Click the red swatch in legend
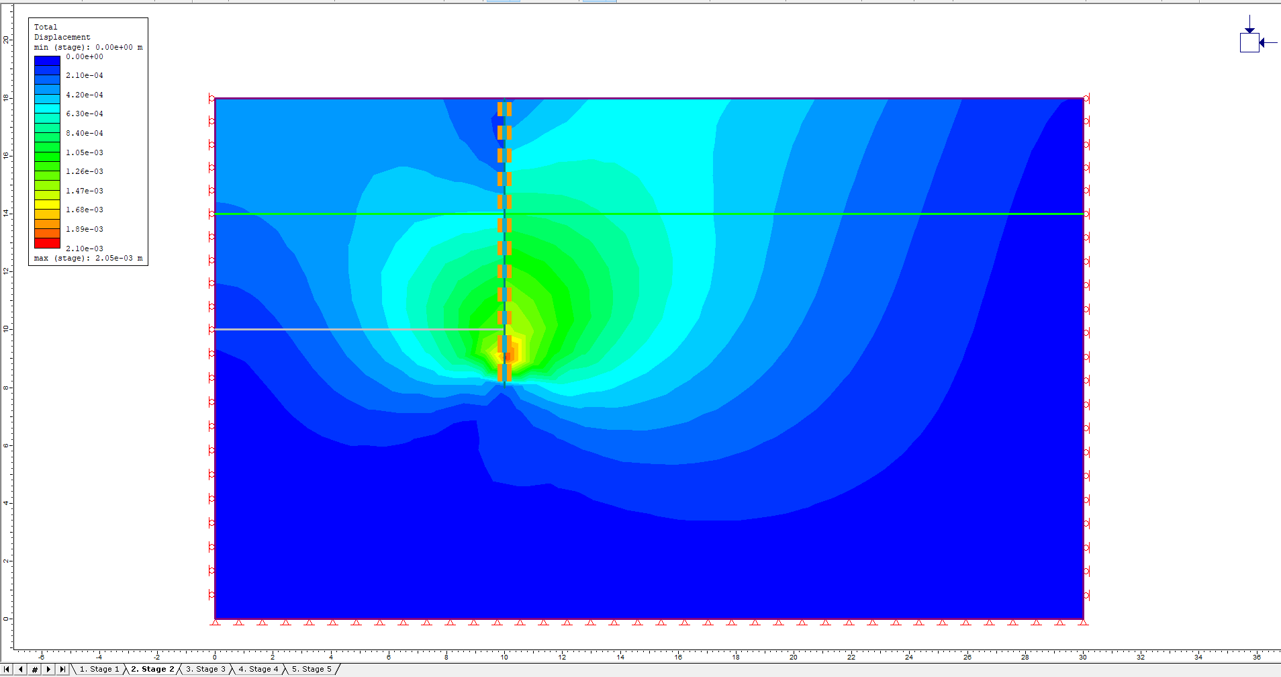 (x=47, y=243)
